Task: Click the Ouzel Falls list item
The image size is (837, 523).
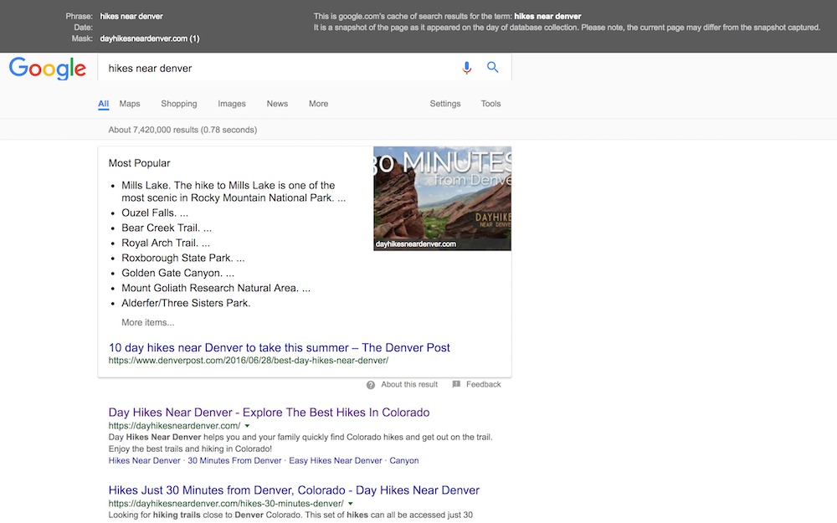Action: click(155, 213)
